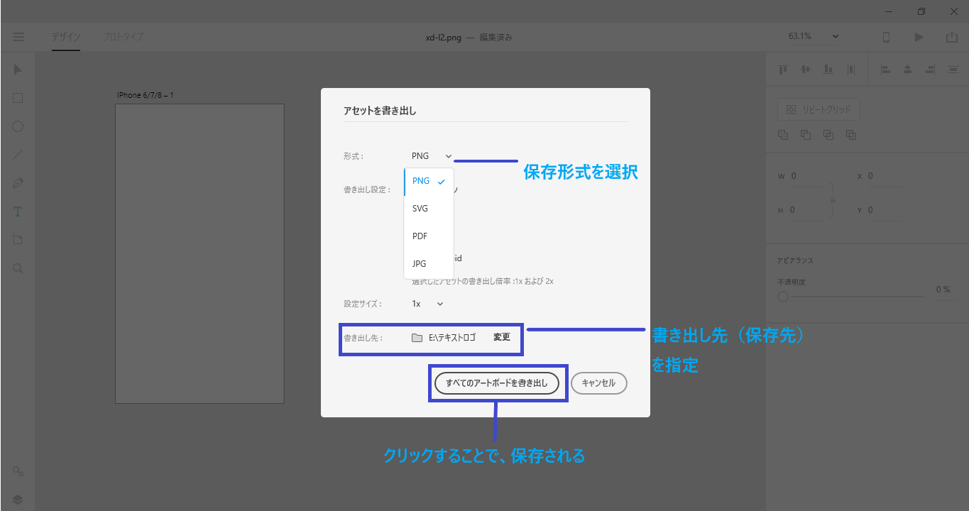Select the Artboard tool

[18, 240]
